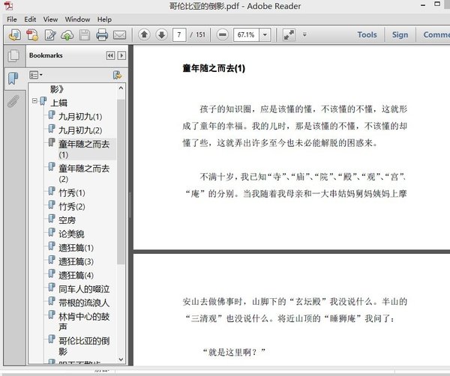
Task: Click the Save floppy disk icon
Action: 85,34
